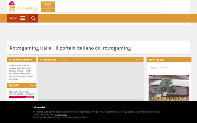Viewport: 197px width, 123px height.
Task: Click the 'Il meglio dal mondo del retrogaming' description
Action: (x=21, y=72)
